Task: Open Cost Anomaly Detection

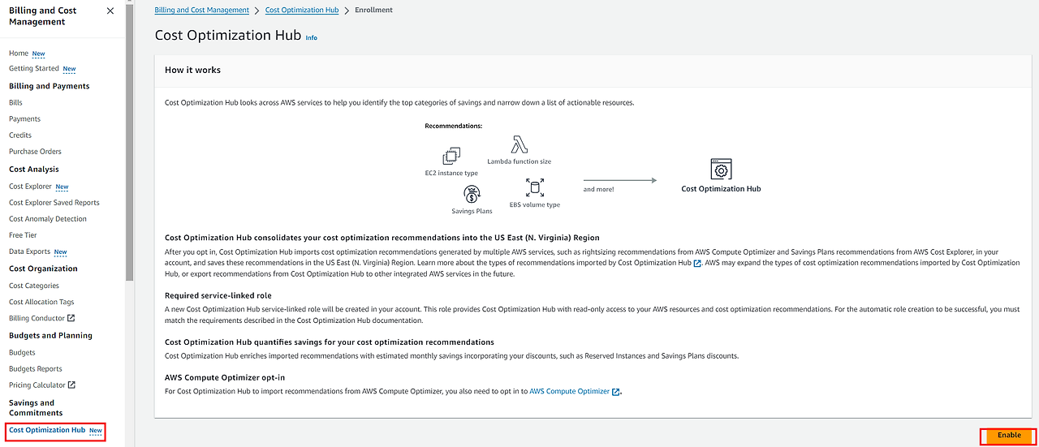Action: pyautogui.click(x=48, y=219)
